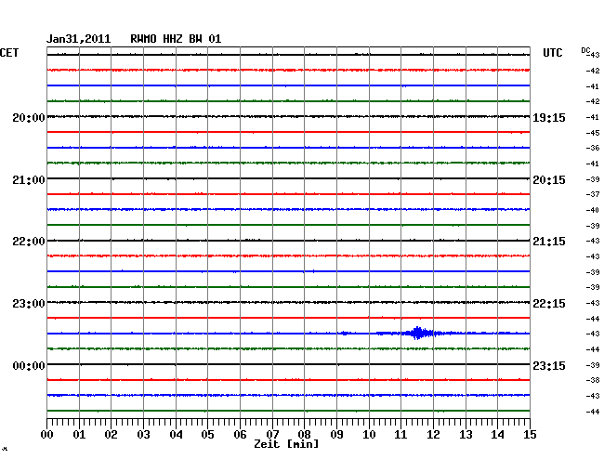The width and height of the screenshot is (604, 459).
Task: Click the CET time zone label
Action: tap(9, 53)
